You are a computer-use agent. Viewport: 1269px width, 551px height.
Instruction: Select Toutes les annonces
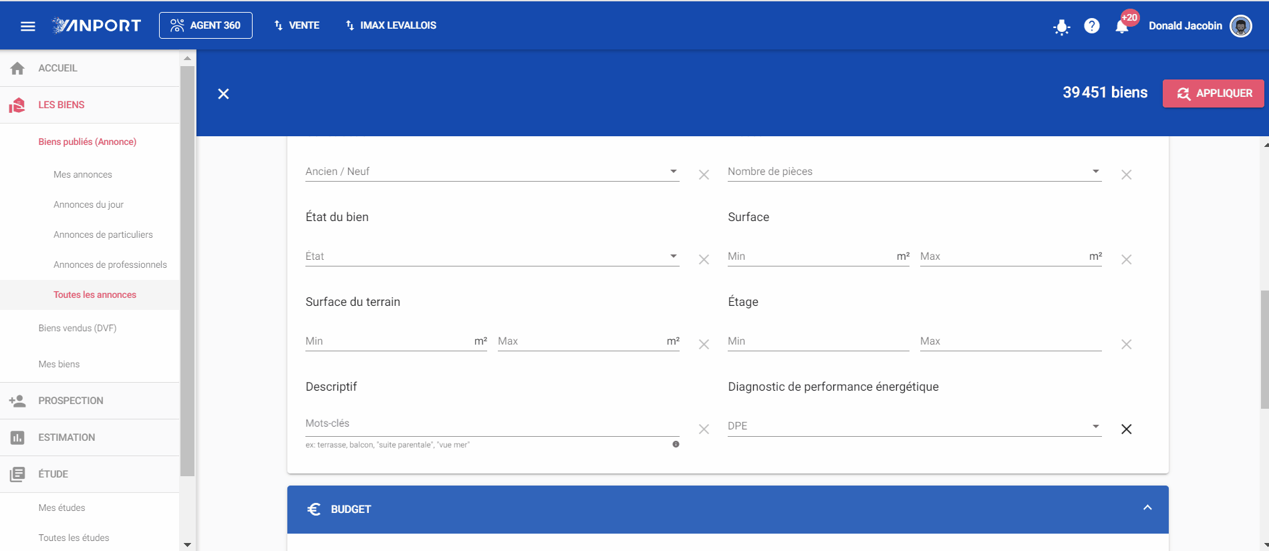point(90,295)
